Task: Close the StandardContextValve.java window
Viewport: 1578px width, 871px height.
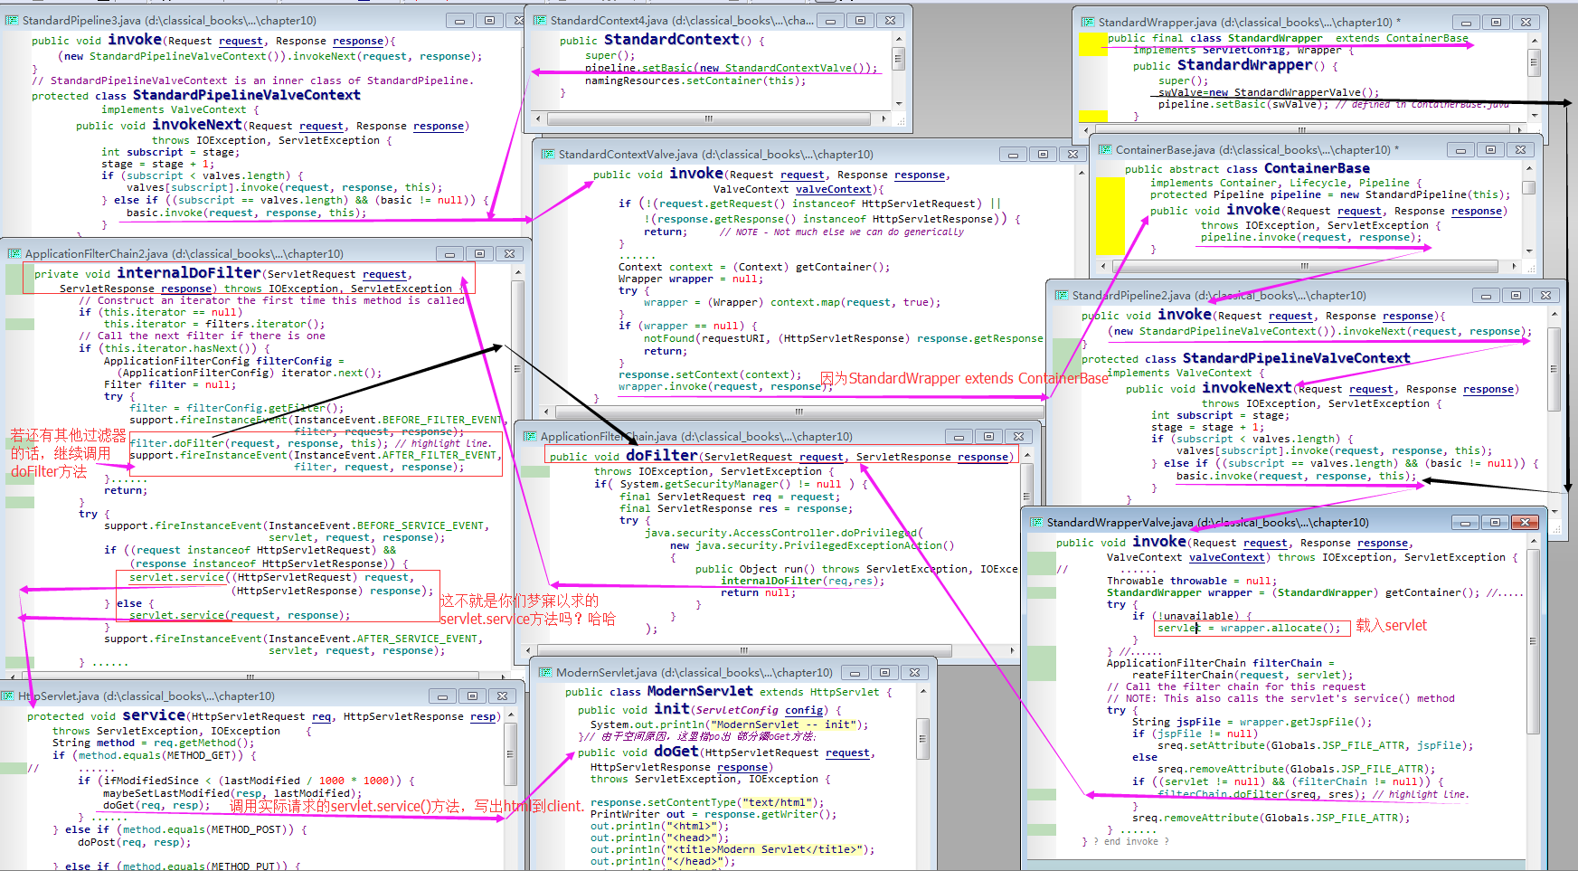Action: coord(1072,154)
